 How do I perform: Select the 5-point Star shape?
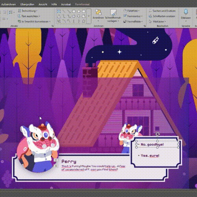[x=84, y=21]
